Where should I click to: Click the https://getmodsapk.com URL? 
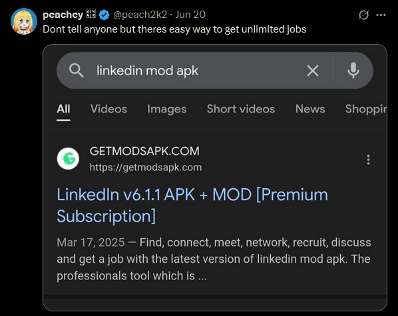(x=146, y=167)
